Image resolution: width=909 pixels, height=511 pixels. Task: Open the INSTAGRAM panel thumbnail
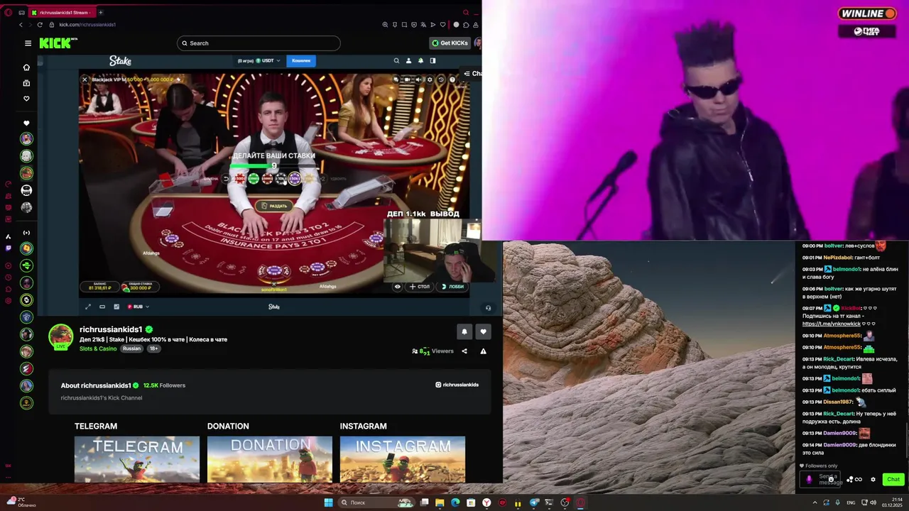[x=403, y=459]
